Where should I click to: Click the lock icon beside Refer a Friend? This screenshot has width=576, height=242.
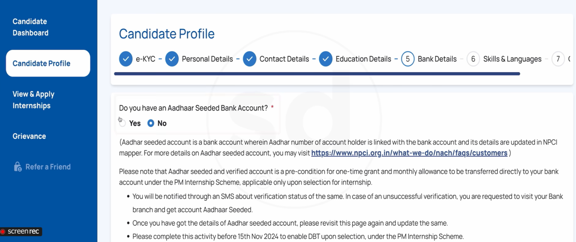pyautogui.click(x=18, y=166)
